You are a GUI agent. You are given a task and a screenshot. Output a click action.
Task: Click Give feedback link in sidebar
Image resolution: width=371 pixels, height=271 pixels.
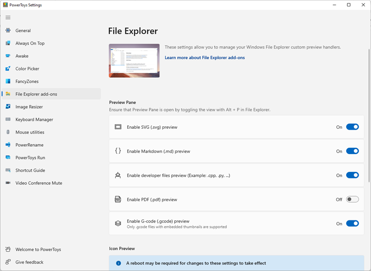(29, 262)
